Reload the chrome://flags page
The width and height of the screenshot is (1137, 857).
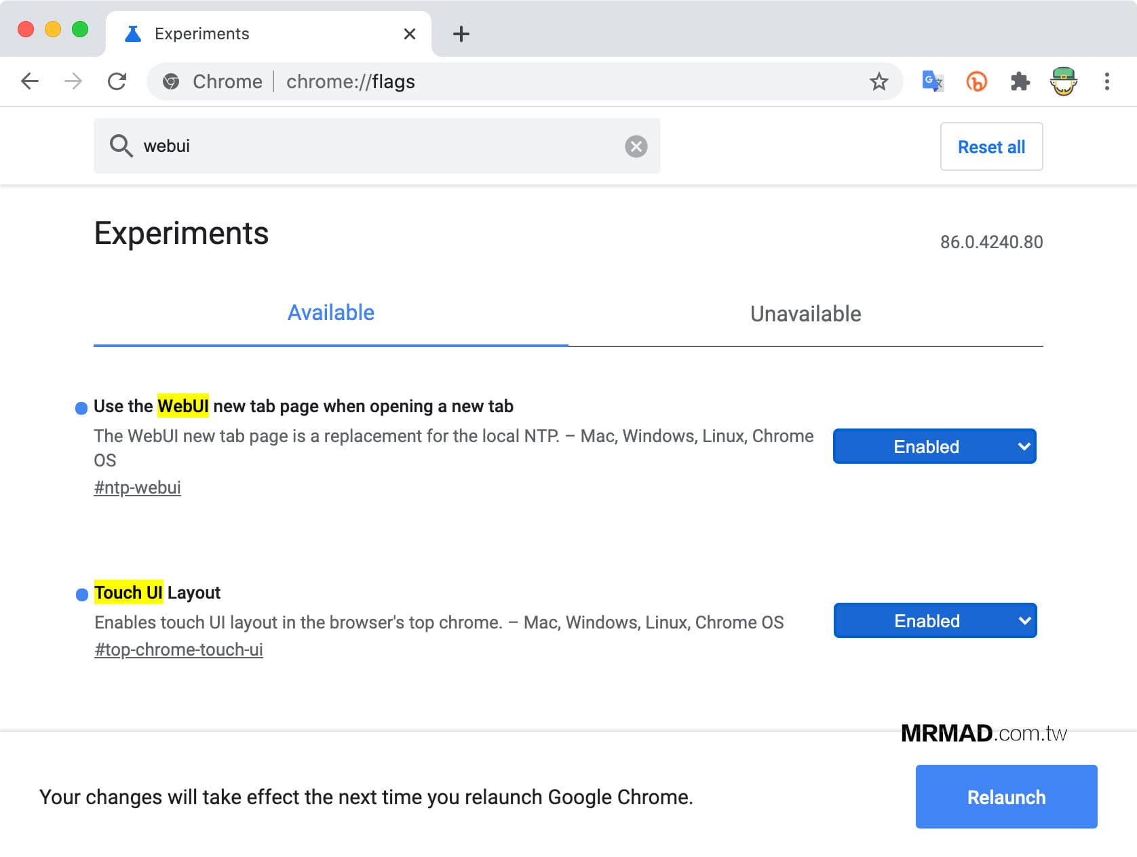pos(117,81)
